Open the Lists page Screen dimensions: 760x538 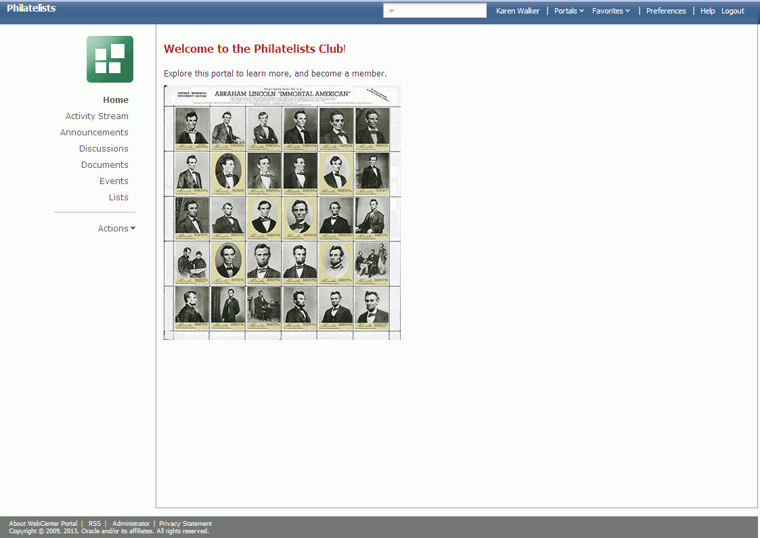(x=118, y=198)
